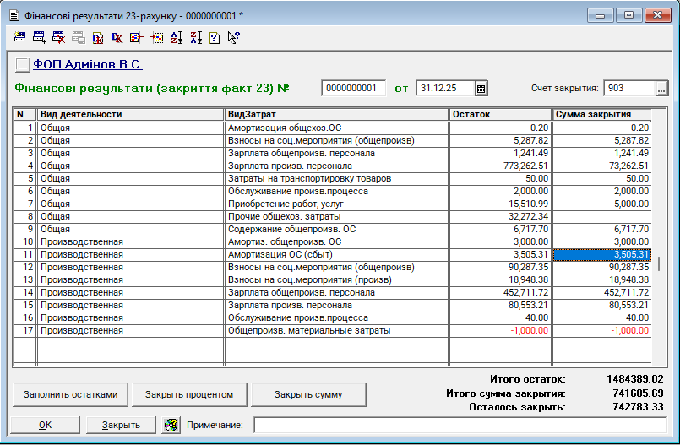Confirm with the OK button
Screen dimensions: 680x445
click(x=46, y=425)
